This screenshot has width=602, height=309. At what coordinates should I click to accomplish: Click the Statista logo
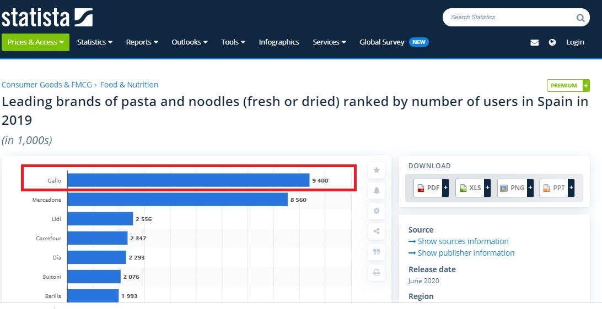click(x=47, y=17)
